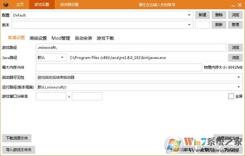Image resolution: width=245 pixels, height=156 pixels.
Task: Click the resolution height field
Action: pyautogui.click(x=87, y=96)
